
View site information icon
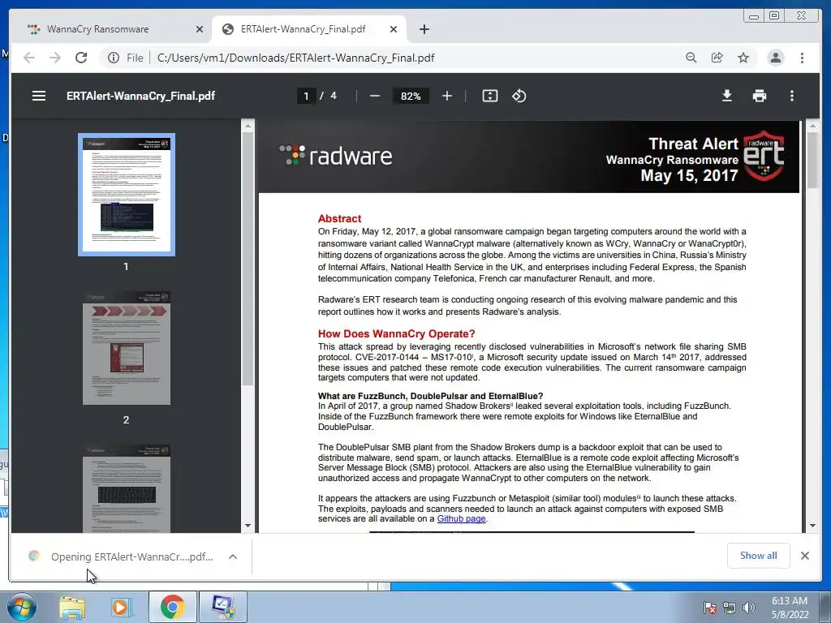(114, 58)
